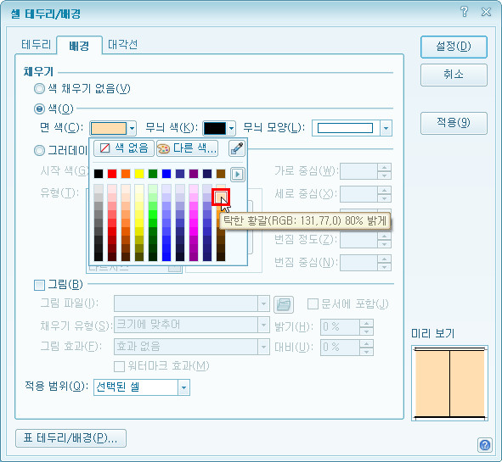Pick the brown swatch in the top row
This screenshot has width=502, height=462.
point(221,174)
